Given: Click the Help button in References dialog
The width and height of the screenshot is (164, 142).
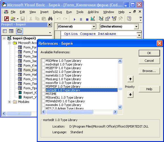Looking at the screenshot, I should coord(149,89).
